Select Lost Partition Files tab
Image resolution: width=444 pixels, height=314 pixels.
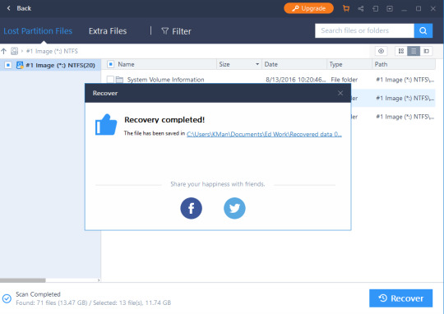(38, 31)
